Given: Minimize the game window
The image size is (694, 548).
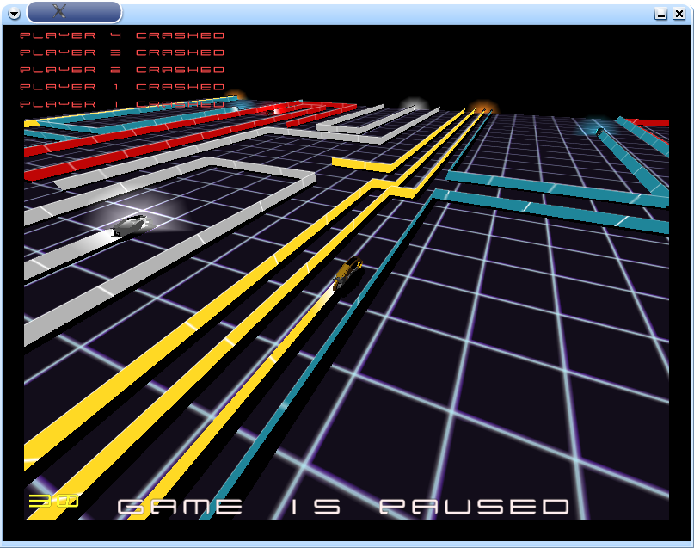Looking at the screenshot, I should coord(660,13).
